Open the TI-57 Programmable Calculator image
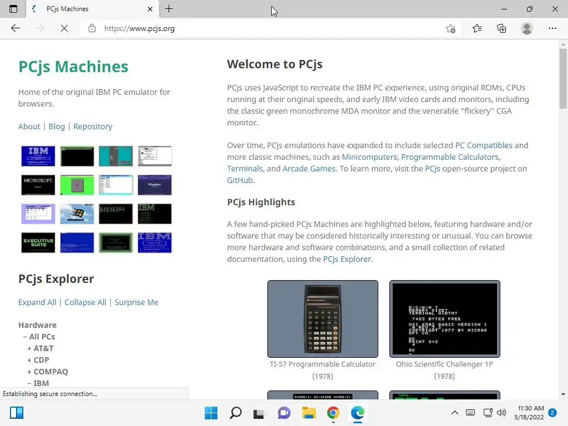This screenshot has width=568, height=426. [x=323, y=319]
